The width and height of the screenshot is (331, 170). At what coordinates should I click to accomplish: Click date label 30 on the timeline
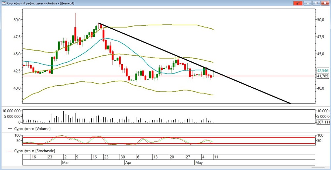coord(122,157)
